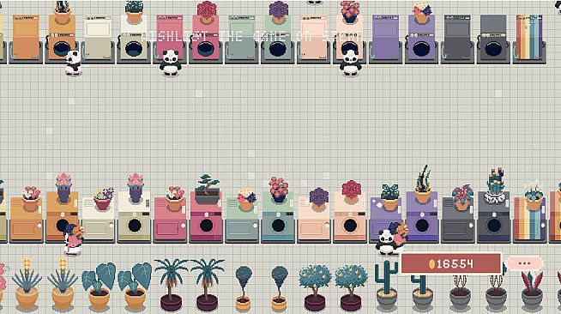
Task: Open the teal washer door in lower row
Action: 278,226
